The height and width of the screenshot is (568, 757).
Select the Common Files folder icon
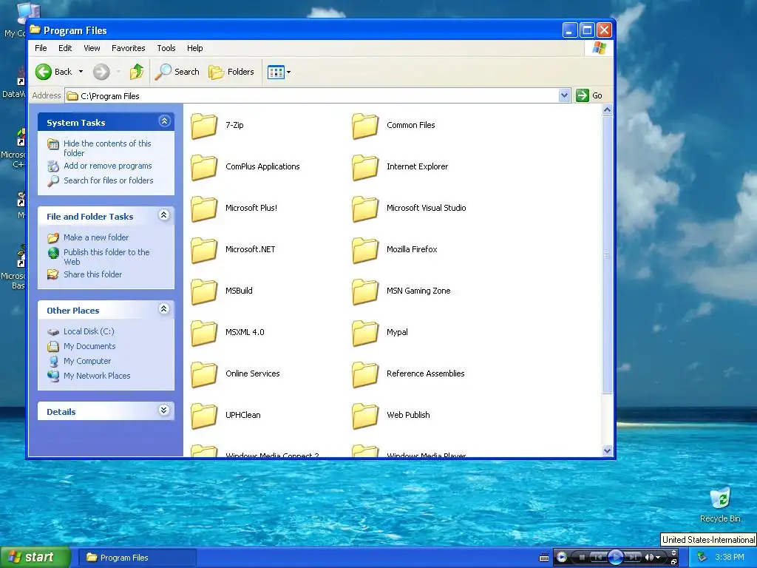[x=365, y=126]
